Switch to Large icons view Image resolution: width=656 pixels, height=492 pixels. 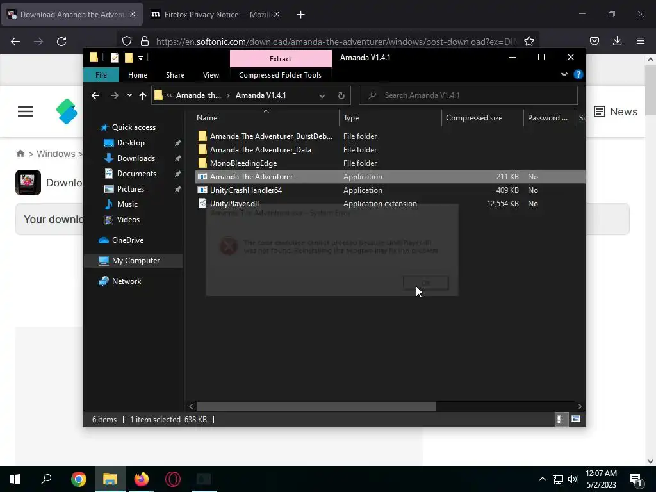click(x=576, y=419)
